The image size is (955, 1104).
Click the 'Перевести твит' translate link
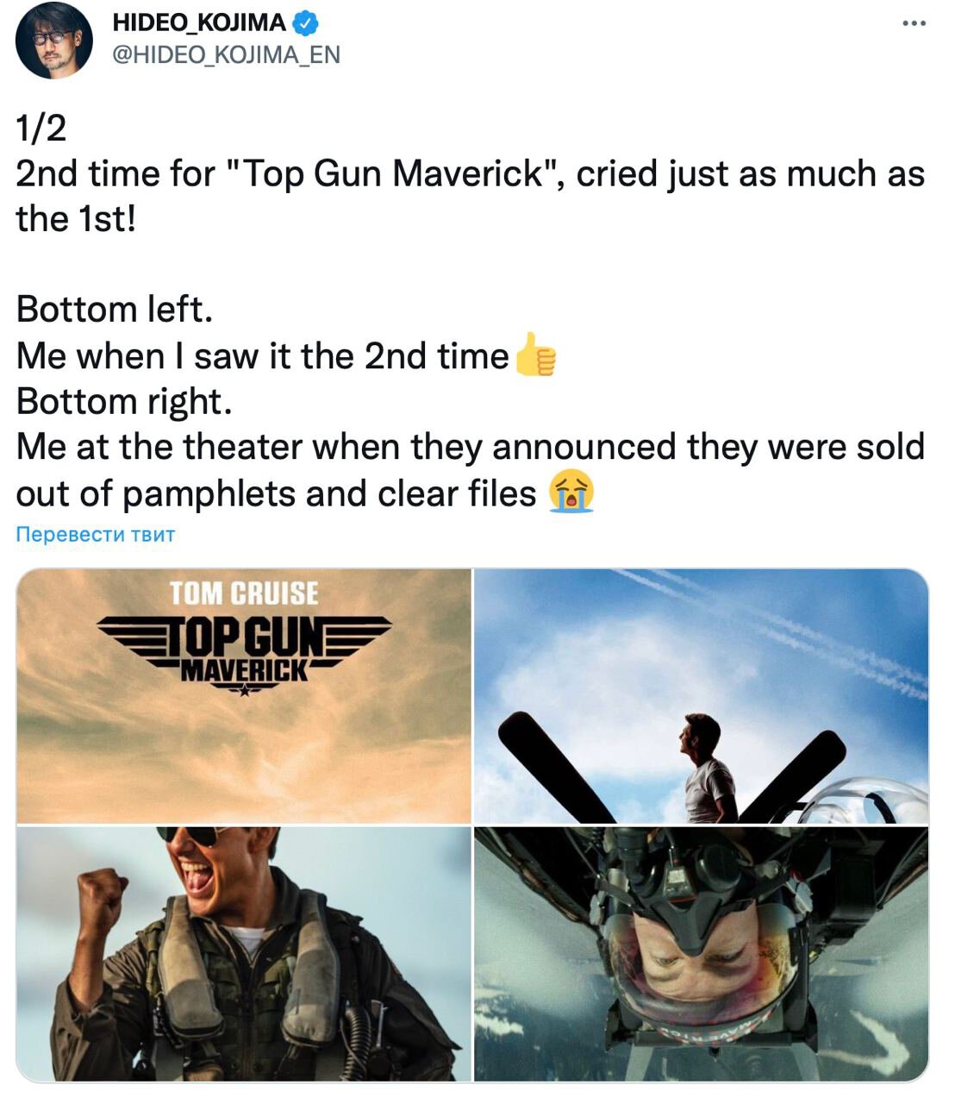point(96,534)
